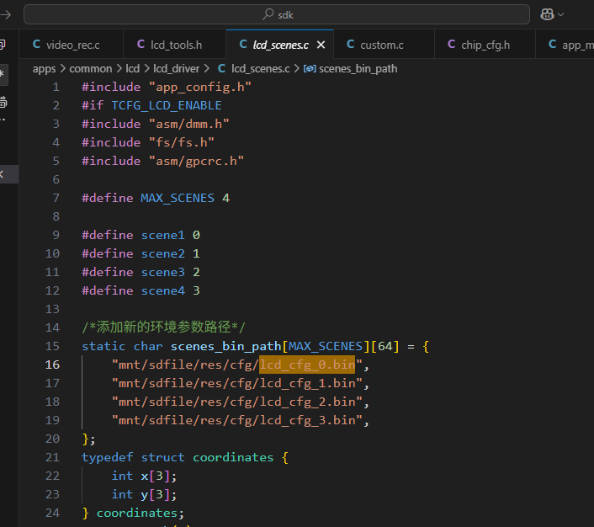This screenshot has width=594, height=527.
Task: Click the "asm/gpcrc.h" include string
Action: [196, 161]
